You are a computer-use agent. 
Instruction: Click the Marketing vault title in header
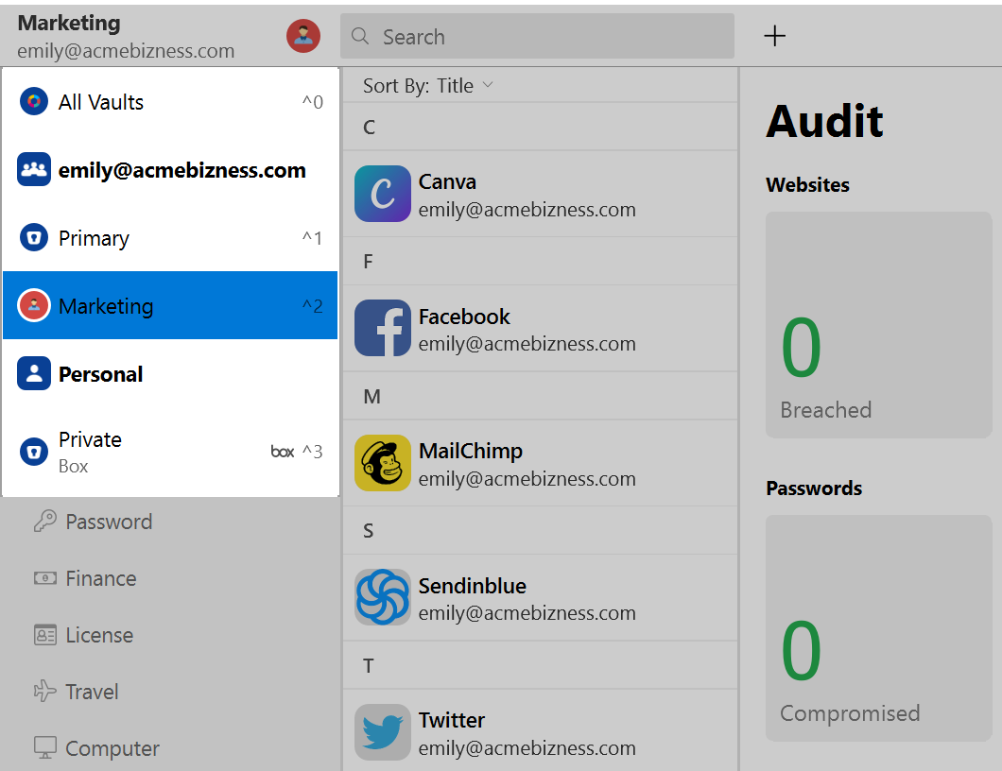click(x=68, y=23)
